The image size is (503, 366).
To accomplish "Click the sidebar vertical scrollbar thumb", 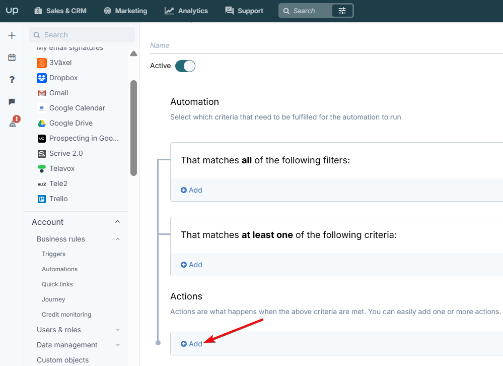I will (134, 128).
